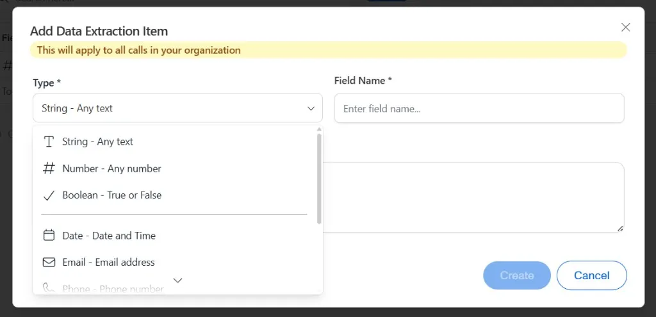Show more options via bottom list chevron
656x317 pixels.
(x=178, y=280)
